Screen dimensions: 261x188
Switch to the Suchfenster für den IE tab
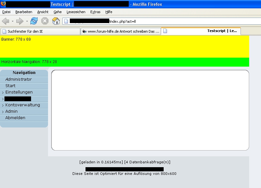40,31
